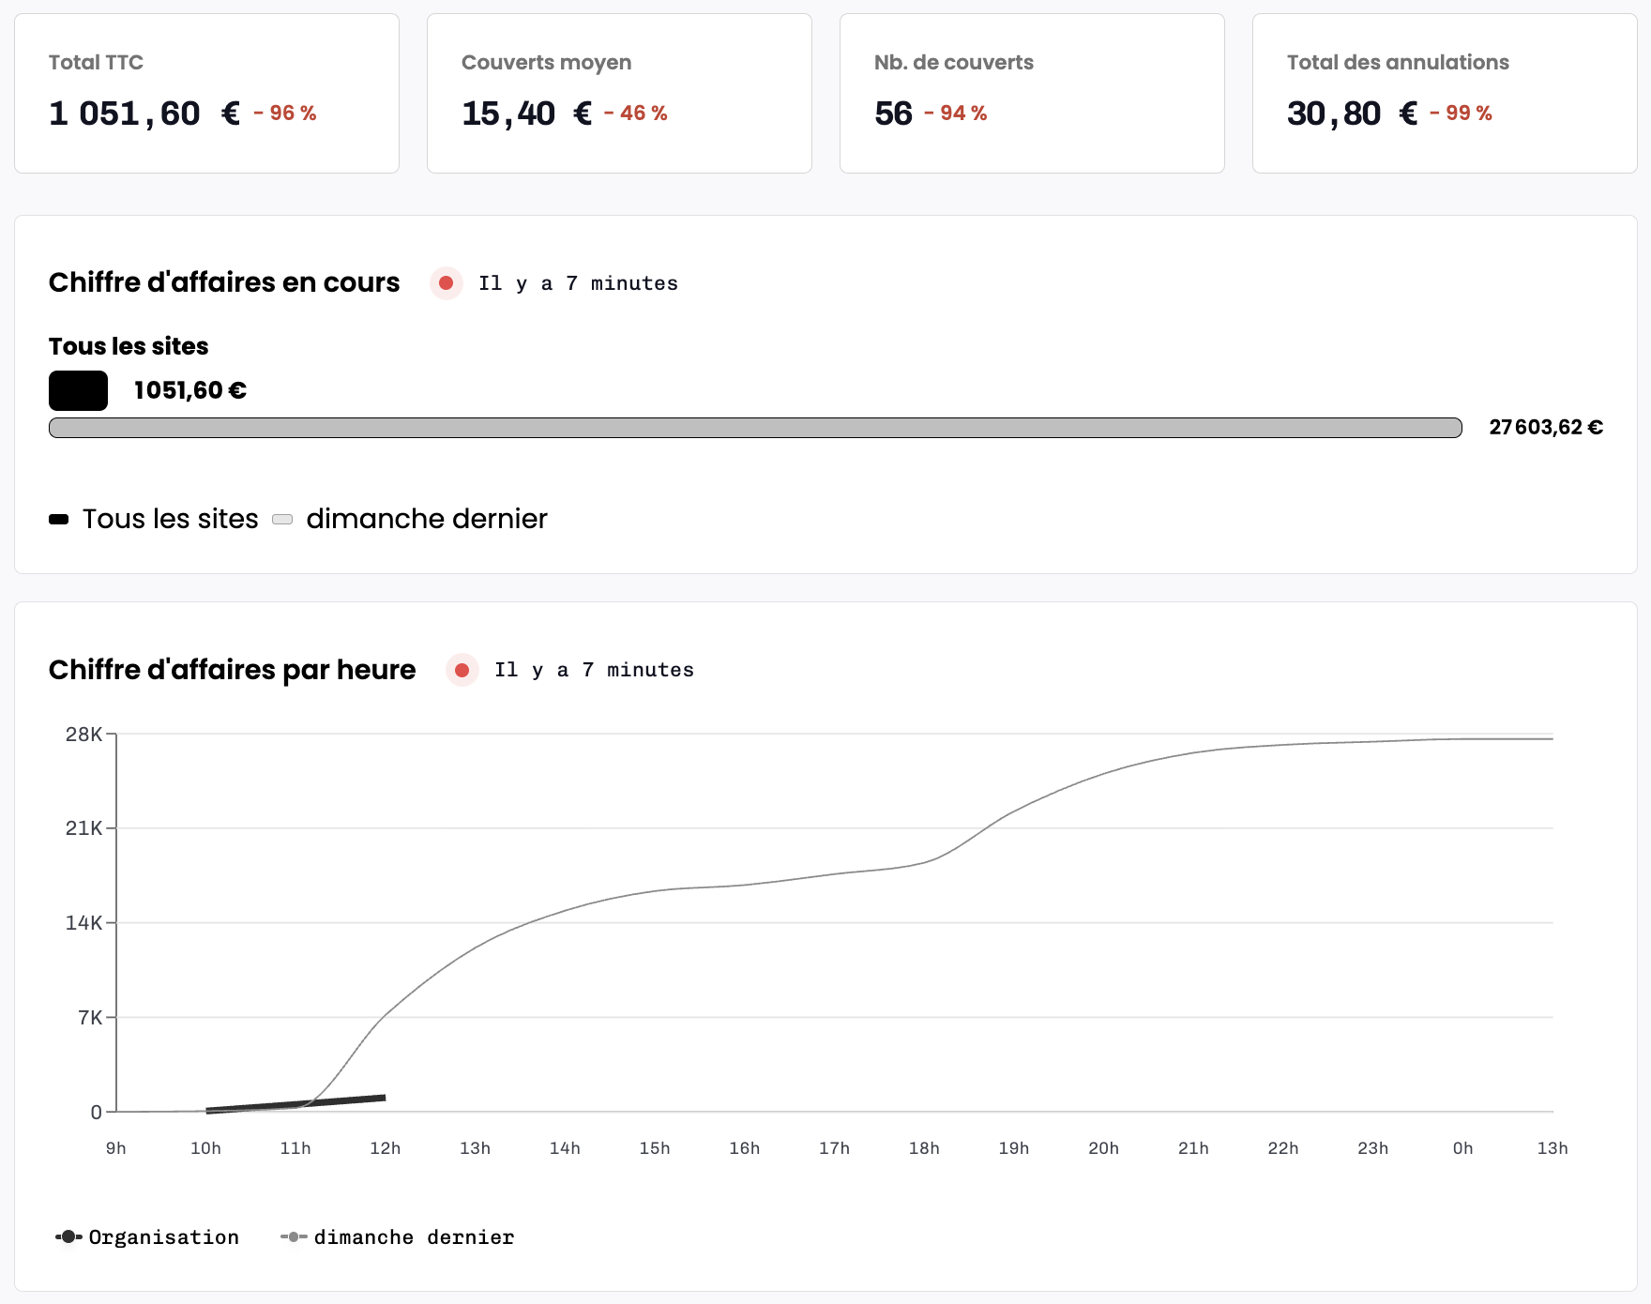1651x1304 pixels.
Task: Click the 28K label on the y-axis
Action: pyautogui.click(x=83, y=735)
